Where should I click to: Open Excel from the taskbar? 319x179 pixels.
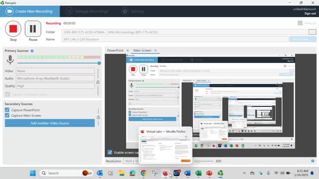coord(198,173)
